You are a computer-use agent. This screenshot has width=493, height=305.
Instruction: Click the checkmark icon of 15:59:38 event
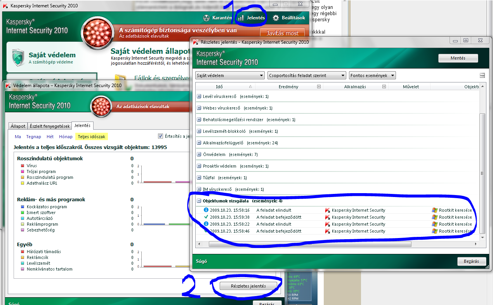206,217
